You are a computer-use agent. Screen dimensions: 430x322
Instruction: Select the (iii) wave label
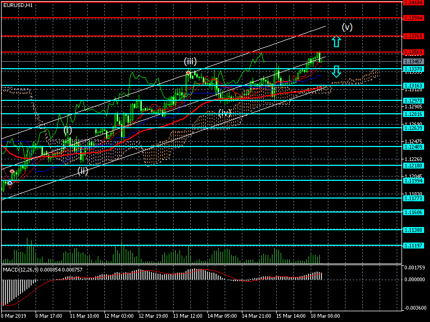point(190,61)
